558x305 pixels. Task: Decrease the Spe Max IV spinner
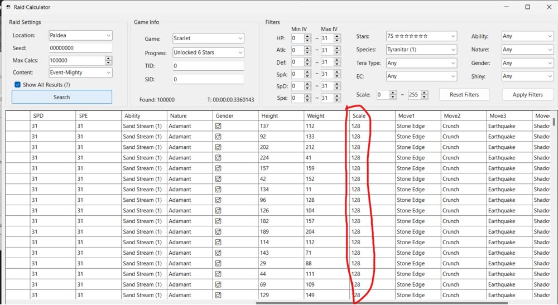[x=338, y=100]
